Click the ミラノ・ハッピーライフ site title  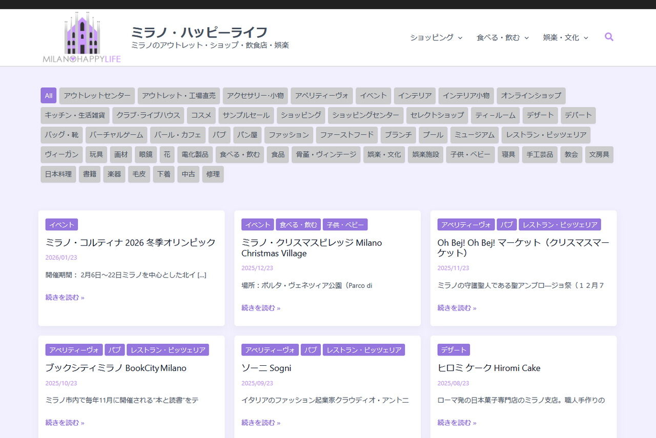coord(199,32)
